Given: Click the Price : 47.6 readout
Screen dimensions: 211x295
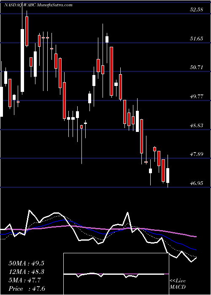Looking at the screenshot, I should [x=27, y=289].
